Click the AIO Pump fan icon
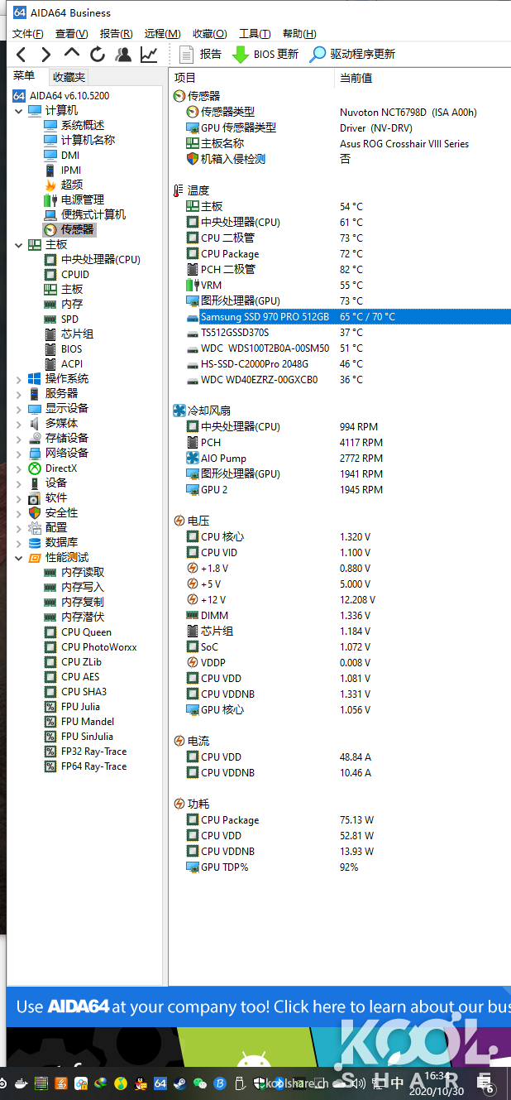The width and height of the screenshot is (511, 1100). [x=193, y=458]
